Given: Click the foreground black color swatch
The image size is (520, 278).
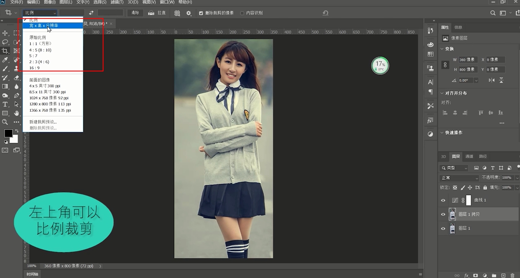Looking at the screenshot, I should click(x=8, y=133).
